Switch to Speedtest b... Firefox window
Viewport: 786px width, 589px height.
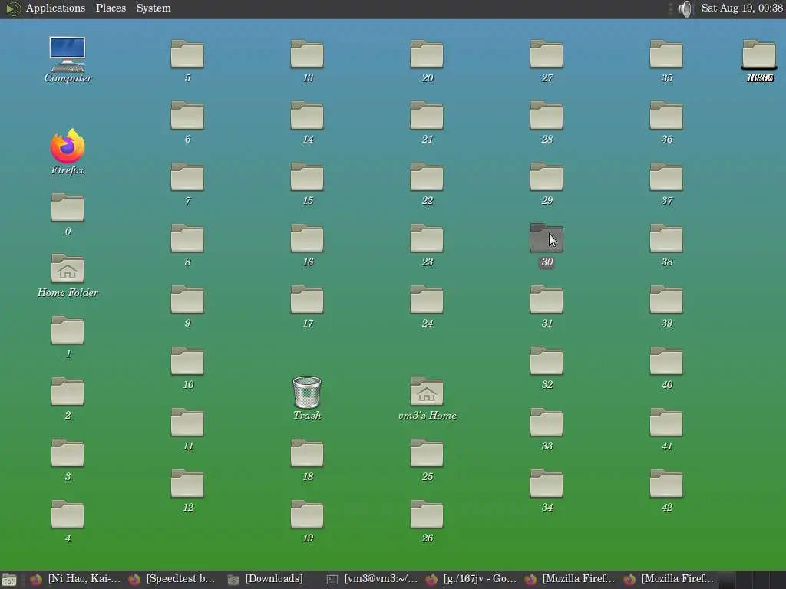pos(171,579)
